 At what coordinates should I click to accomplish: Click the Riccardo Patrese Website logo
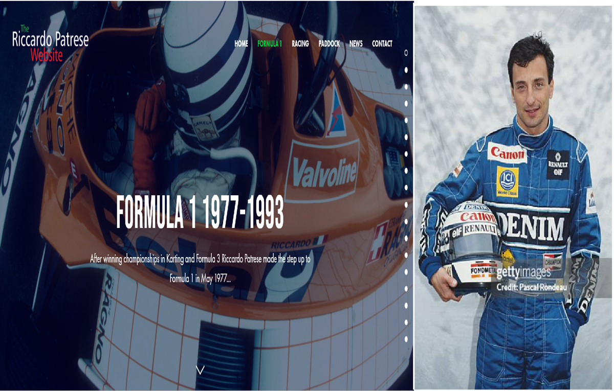coord(50,43)
